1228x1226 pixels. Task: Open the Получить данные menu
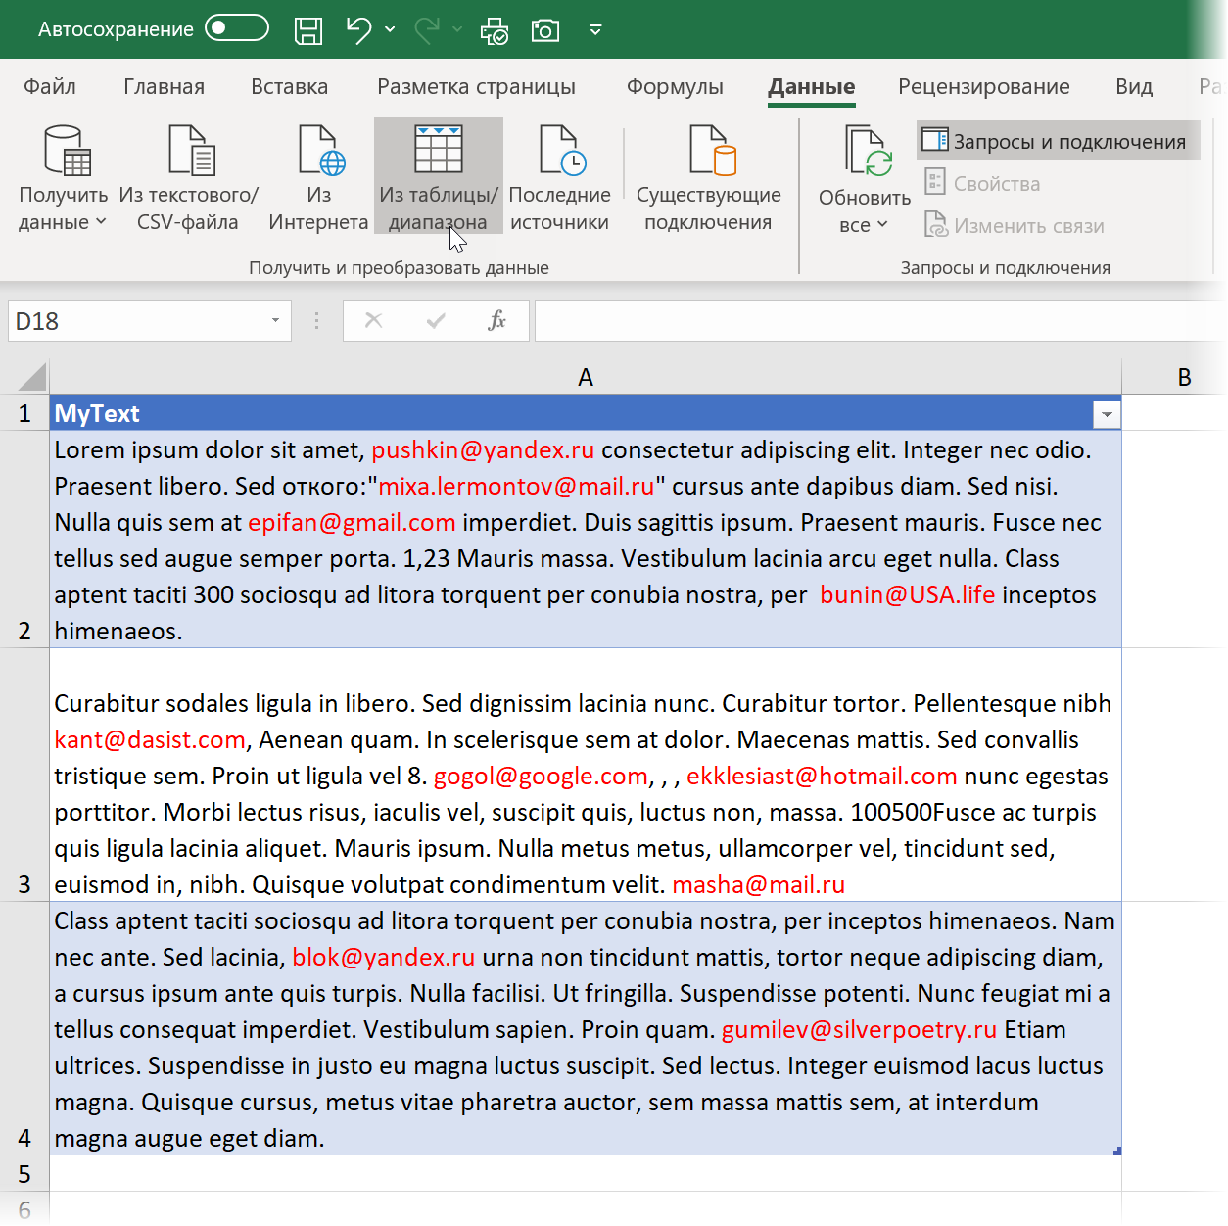63,177
